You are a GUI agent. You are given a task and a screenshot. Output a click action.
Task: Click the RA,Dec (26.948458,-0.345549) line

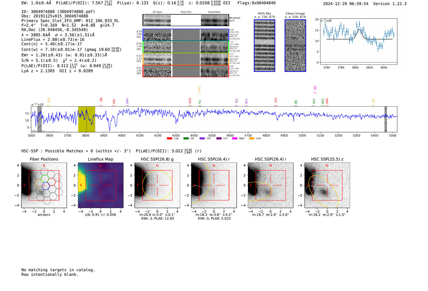click(x=55, y=30)
